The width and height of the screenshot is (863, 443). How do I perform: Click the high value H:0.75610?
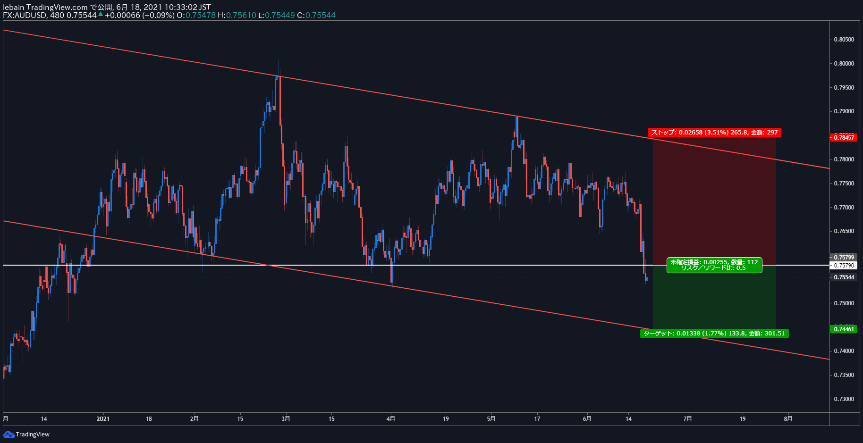tap(237, 15)
